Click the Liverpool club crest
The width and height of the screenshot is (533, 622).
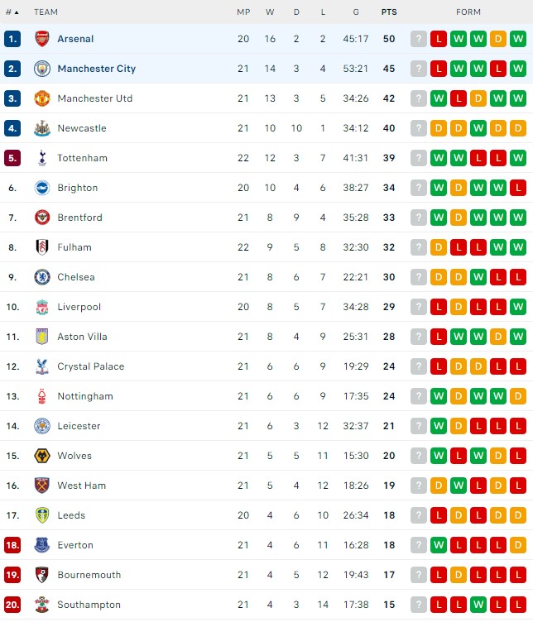click(42, 307)
